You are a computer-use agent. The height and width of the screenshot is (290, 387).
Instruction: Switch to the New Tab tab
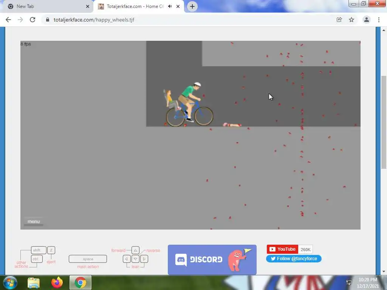click(x=46, y=6)
